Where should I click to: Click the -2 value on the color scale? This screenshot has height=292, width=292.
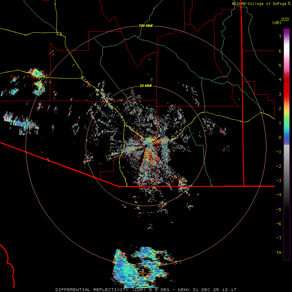click(279, 166)
